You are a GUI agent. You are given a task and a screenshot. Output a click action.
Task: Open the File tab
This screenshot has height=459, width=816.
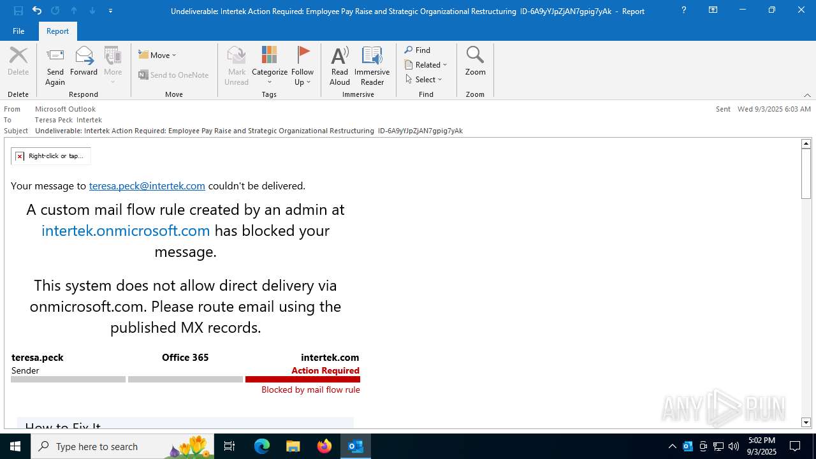pyautogui.click(x=18, y=31)
